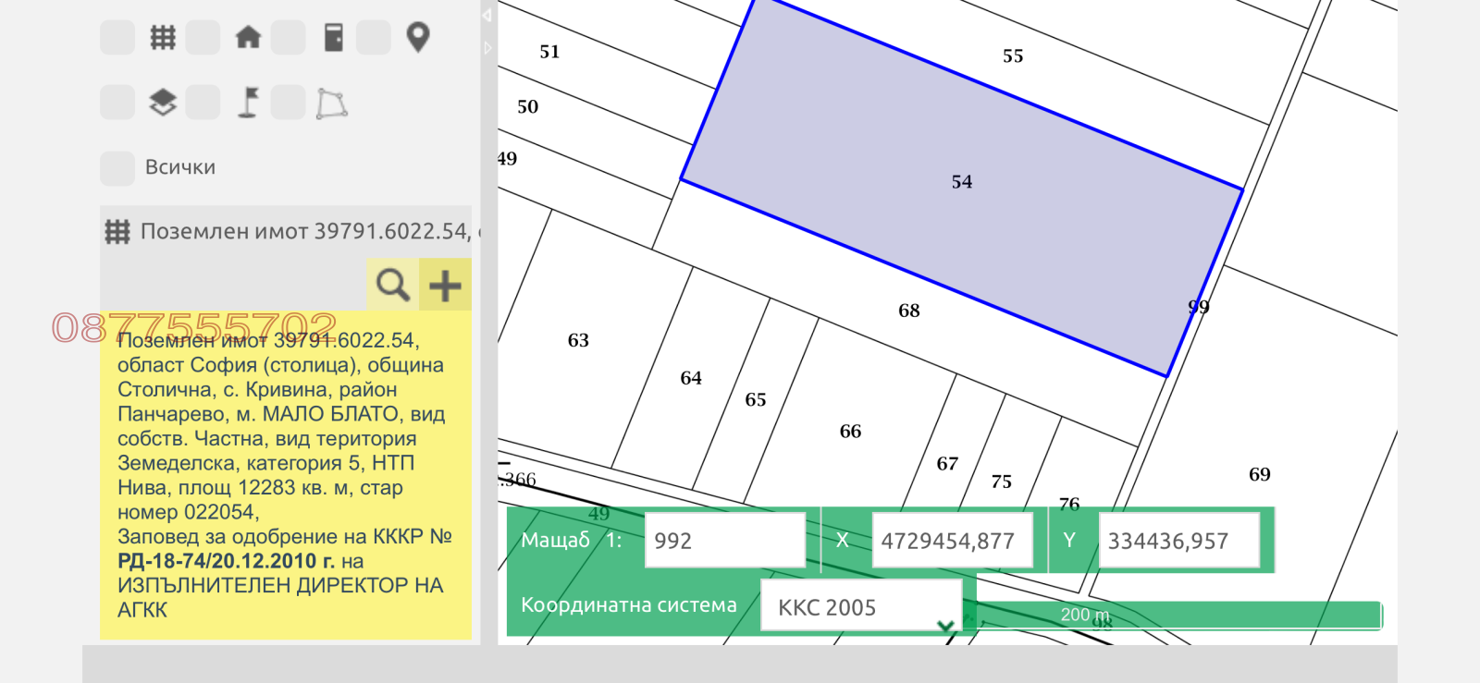Zoom to parcel with the magnifier icon

pyautogui.click(x=393, y=285)
